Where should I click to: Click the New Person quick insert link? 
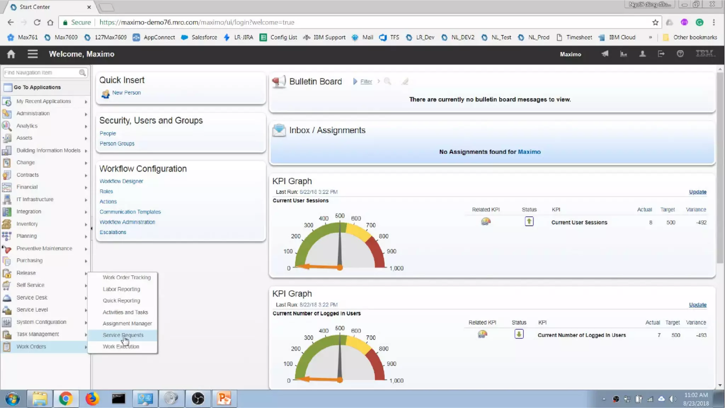click(126, 92)
